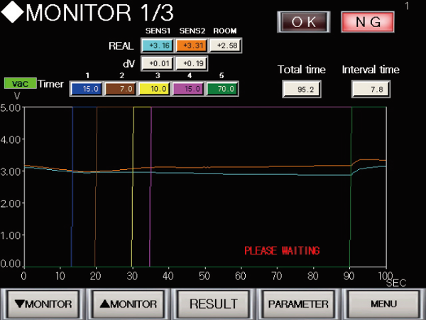The width and height of the screenshot is (426, 320).
Task: Click the Total time value box
Action: click(302, 89)
